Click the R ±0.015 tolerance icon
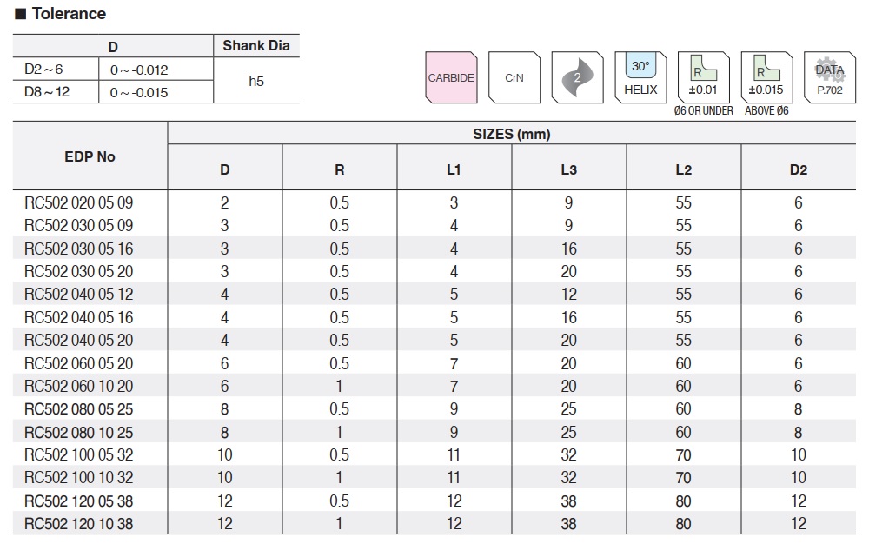This screenshot has height=544, width=869. (x=767, y=77)
